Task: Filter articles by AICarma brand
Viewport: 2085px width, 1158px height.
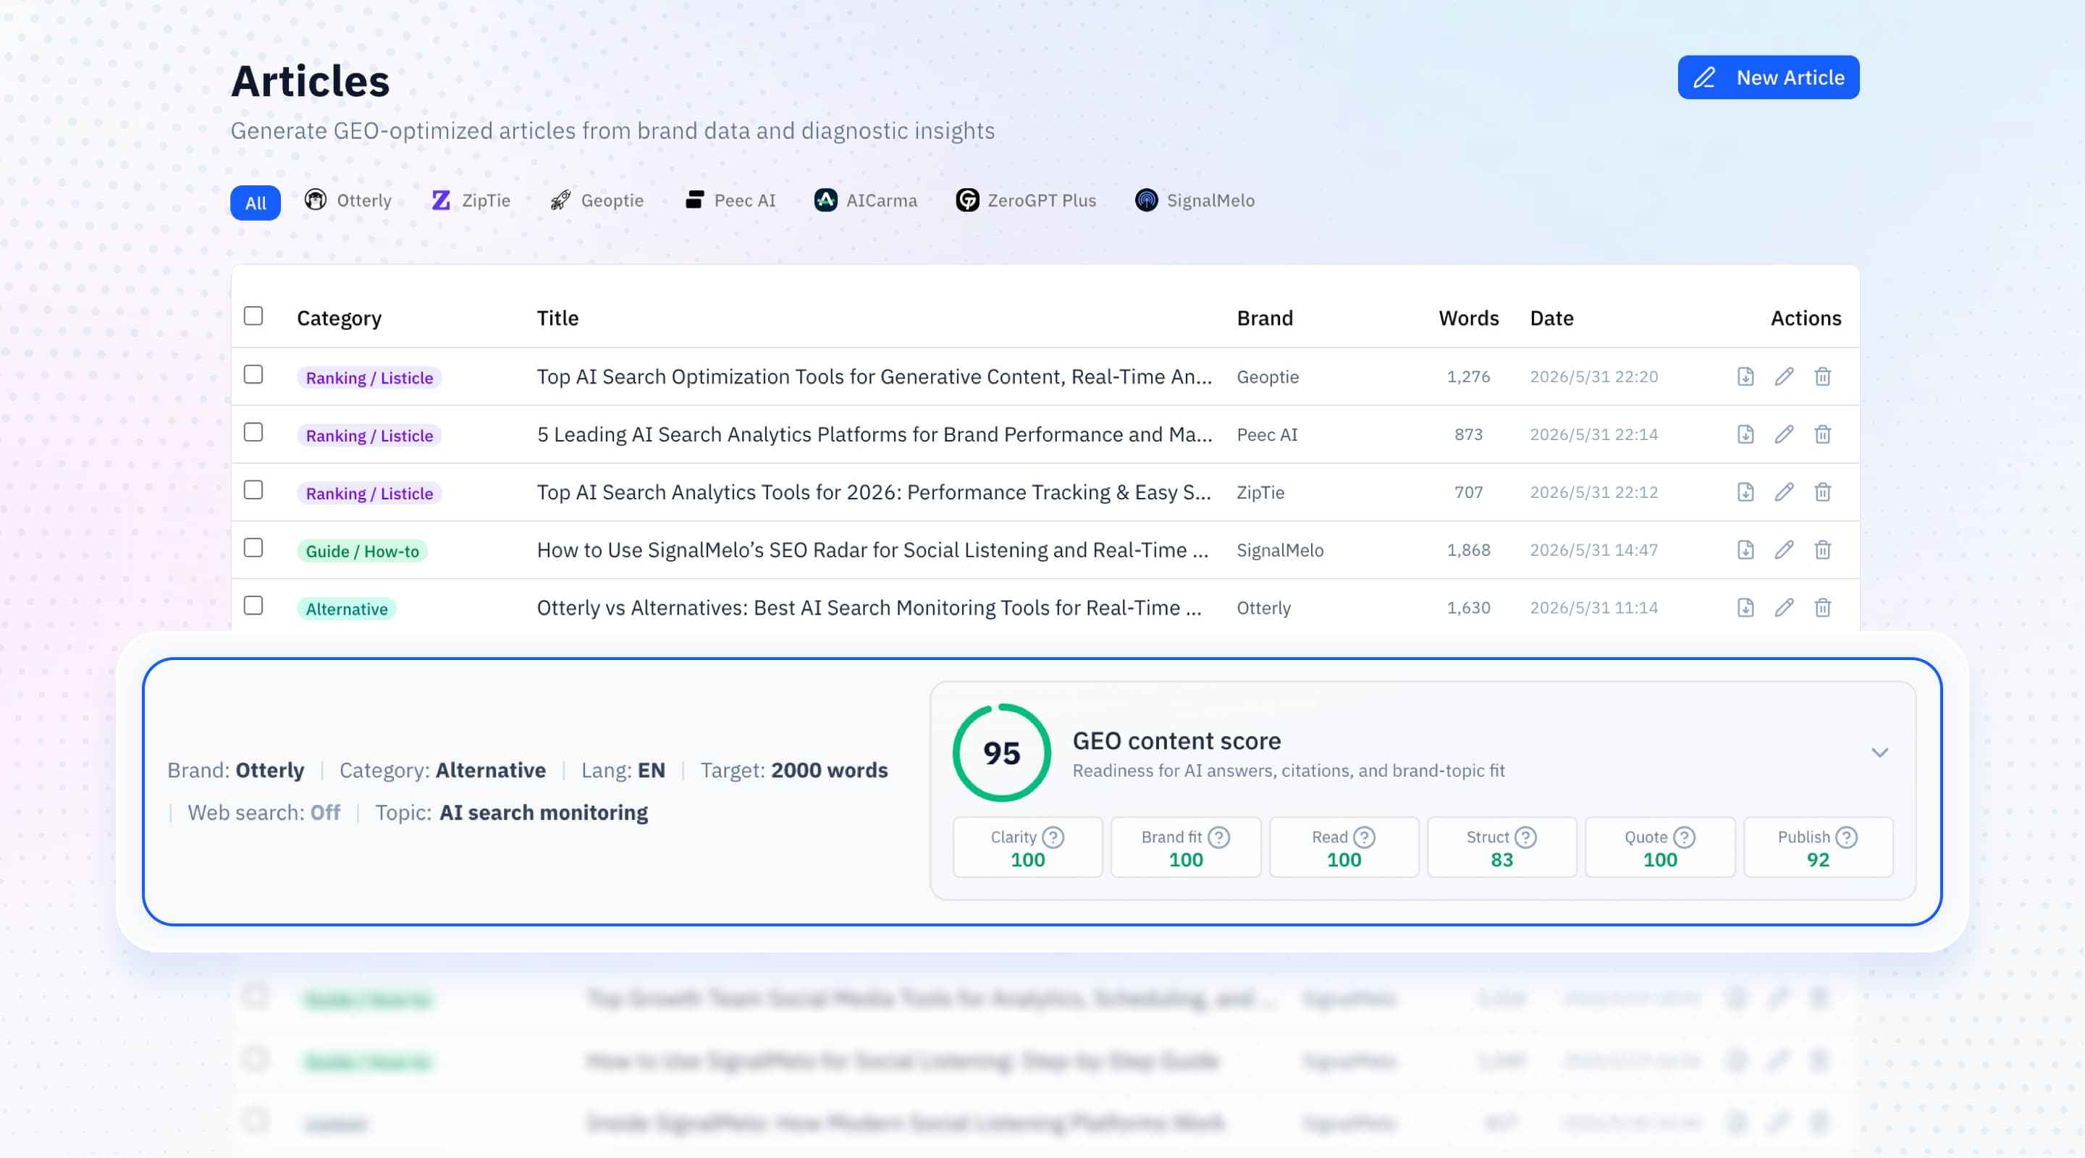Action: pyautogui.click(x=865, y=200)
